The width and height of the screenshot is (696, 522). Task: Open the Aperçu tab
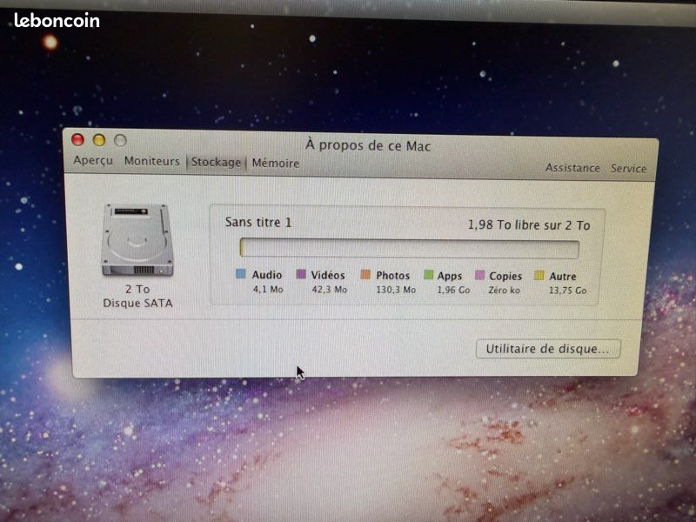(x=93, y=160)
